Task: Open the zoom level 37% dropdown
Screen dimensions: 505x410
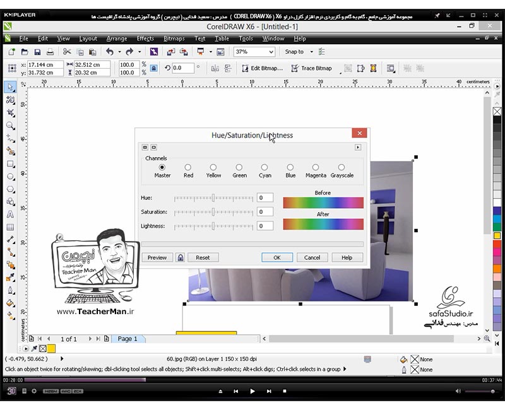Action: 271,52
